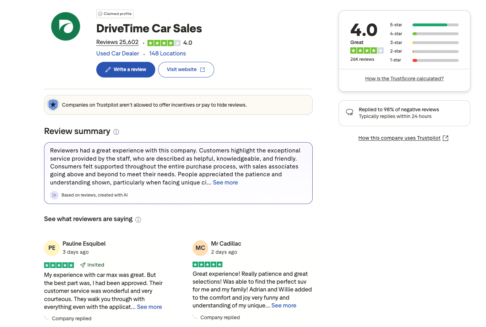Select the pencil icon on Write a review
486x327 pixels.
(x=108, y=70)
